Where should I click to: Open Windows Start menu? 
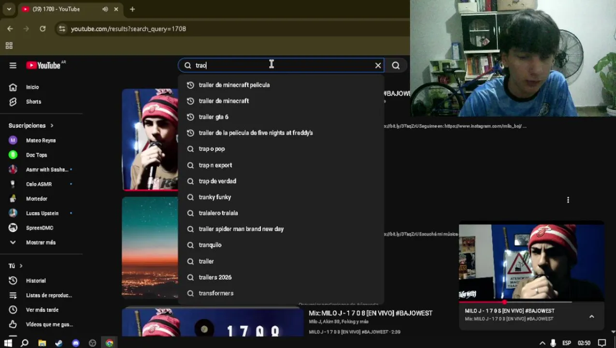pos(8,343)
